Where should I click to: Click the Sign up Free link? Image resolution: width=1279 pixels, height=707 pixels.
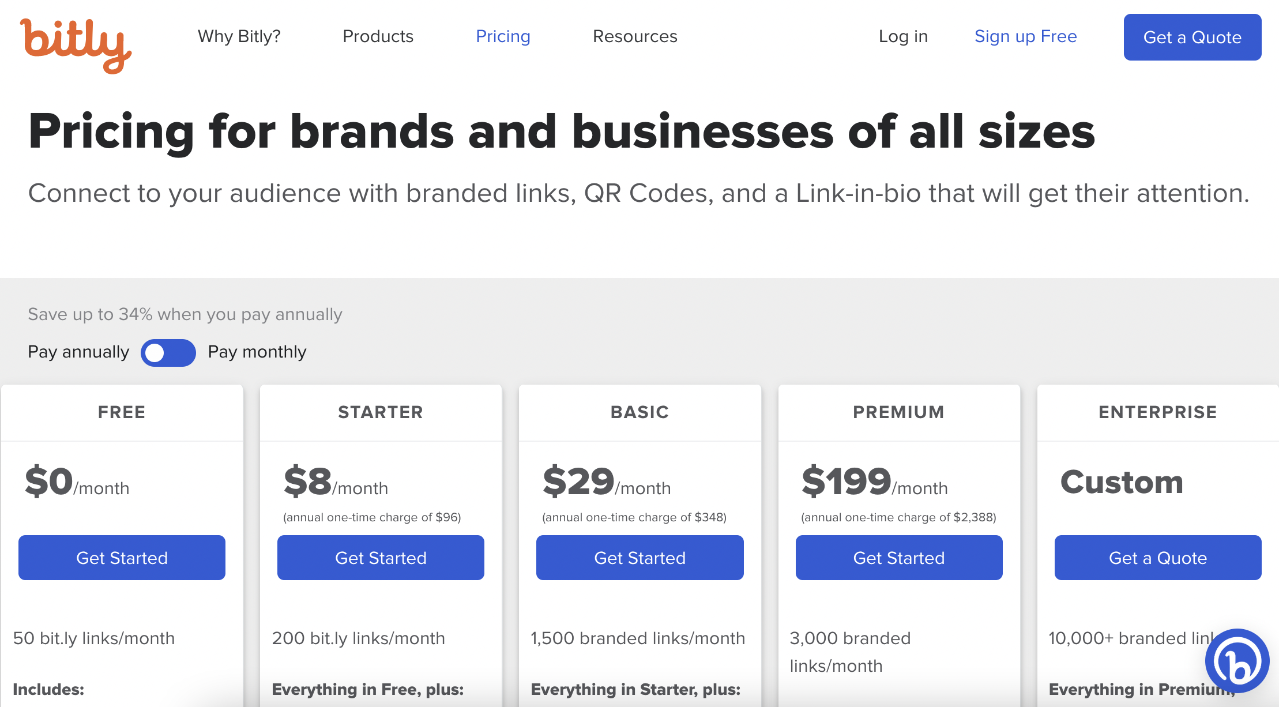(1025, 36)
